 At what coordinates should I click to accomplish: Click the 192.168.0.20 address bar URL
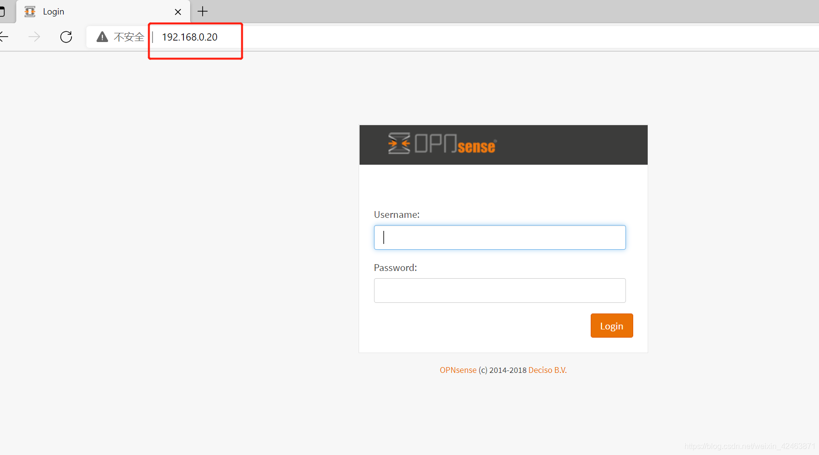pyautogui.click(x=190, y=37)
